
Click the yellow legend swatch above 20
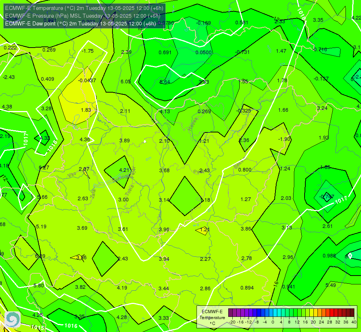point(312,313)
